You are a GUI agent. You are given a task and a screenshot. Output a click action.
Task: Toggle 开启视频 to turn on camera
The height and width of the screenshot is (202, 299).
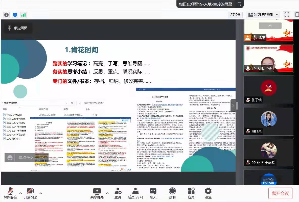point(31,193)
